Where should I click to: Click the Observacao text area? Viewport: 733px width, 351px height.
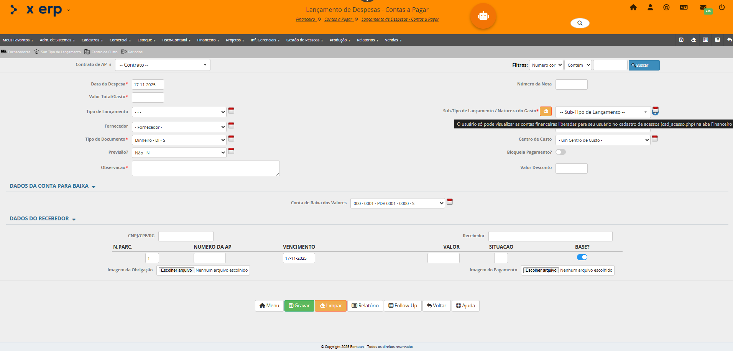[x=205, y=169]
